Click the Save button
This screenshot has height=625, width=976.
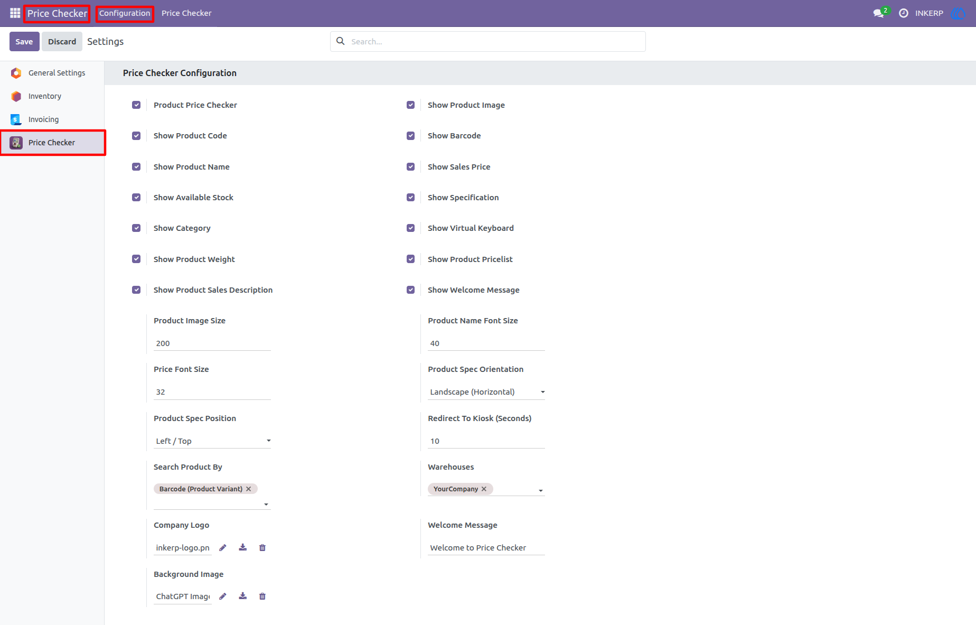24,42
